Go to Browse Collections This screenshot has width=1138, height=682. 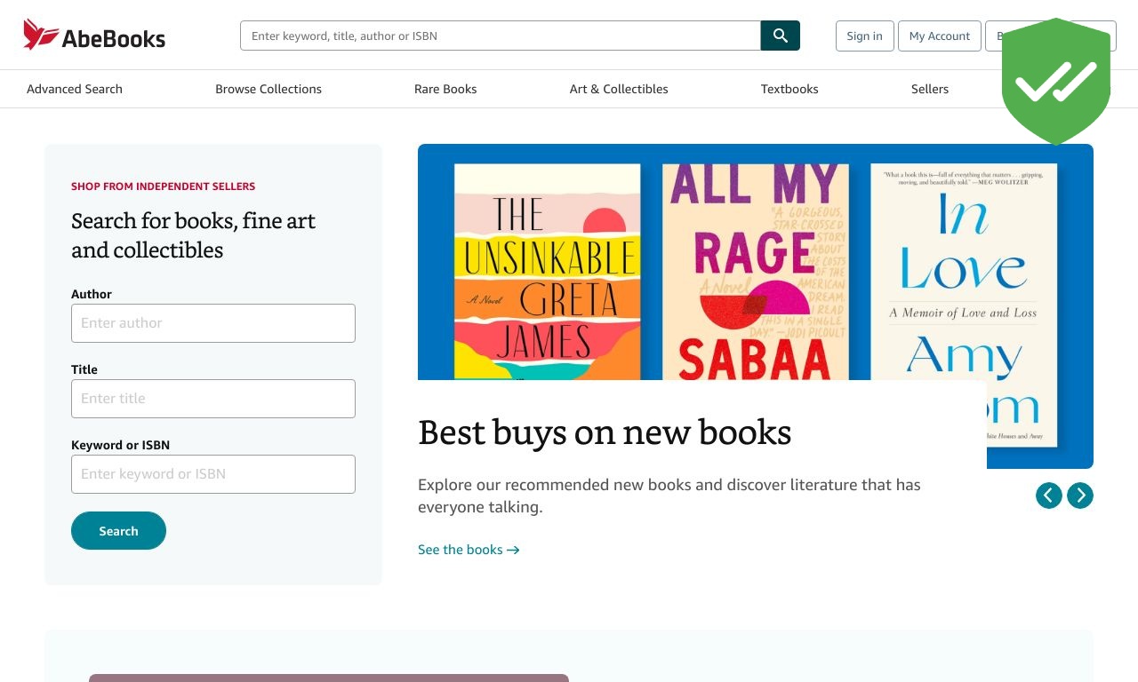[268, 89]
